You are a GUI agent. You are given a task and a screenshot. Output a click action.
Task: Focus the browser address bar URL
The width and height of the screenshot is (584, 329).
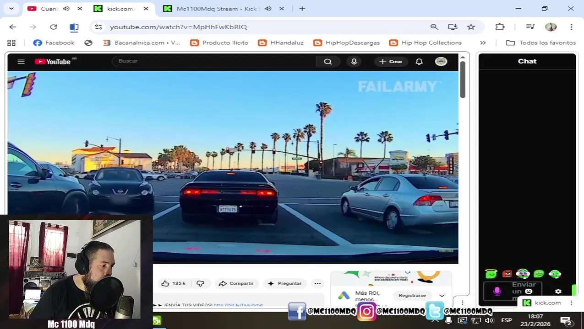pyautogui.click(x=179, y=27)
